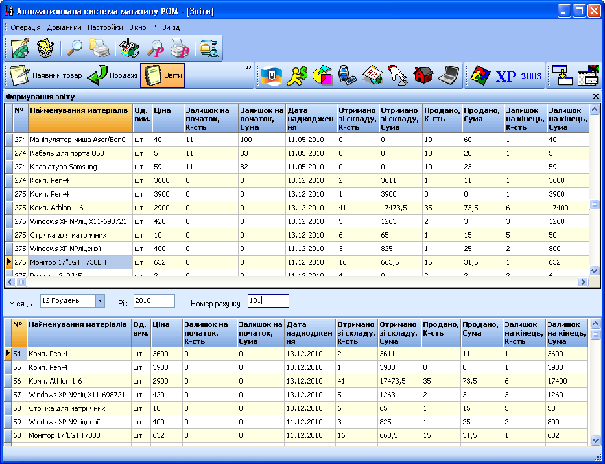This screenshot has width=605, height=464.
Task: Click the yellow figure with dollar icon
Action: click(x=297, y=75)
